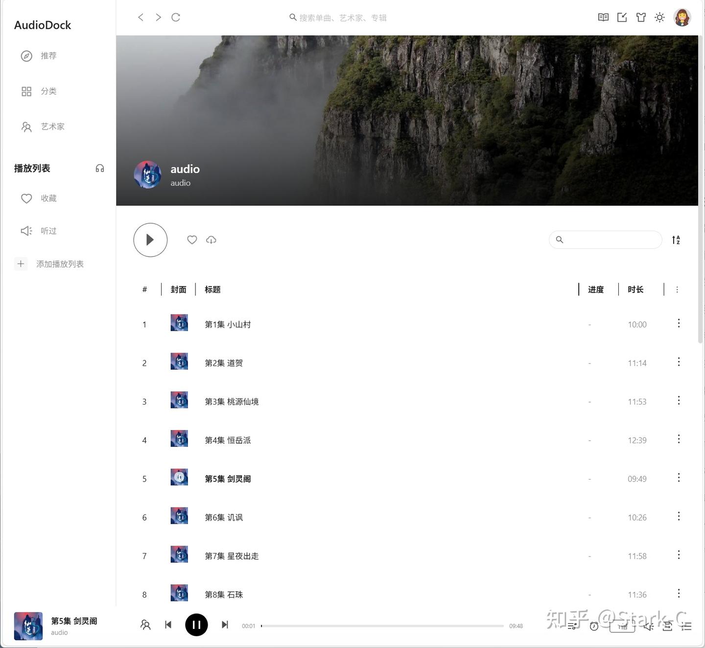
Task: Click the A-Z sort icon
Action: 676,240
